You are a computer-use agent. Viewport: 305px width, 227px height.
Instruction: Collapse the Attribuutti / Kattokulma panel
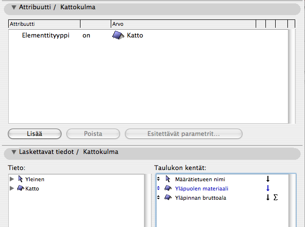tap(14, 8)
